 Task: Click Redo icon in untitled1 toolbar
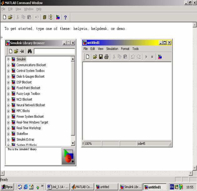point(139,57)
